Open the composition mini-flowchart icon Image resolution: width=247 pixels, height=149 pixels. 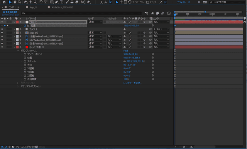coord(146,13)
